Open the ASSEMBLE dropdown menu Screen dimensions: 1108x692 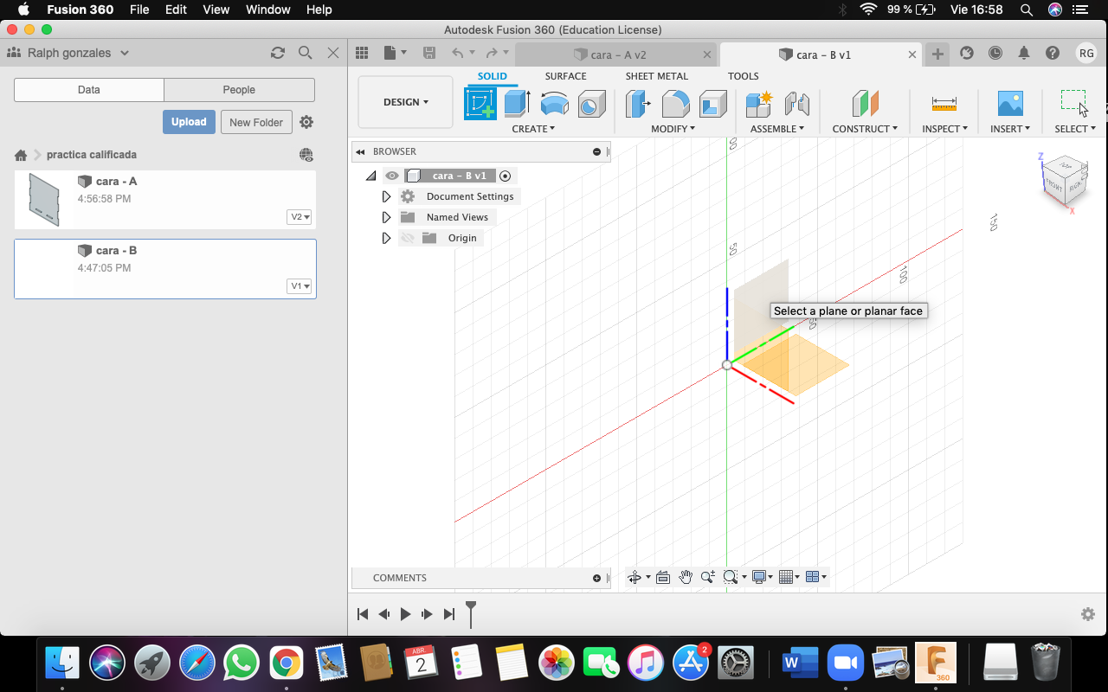pyautogui.click(x=777, y=129)
